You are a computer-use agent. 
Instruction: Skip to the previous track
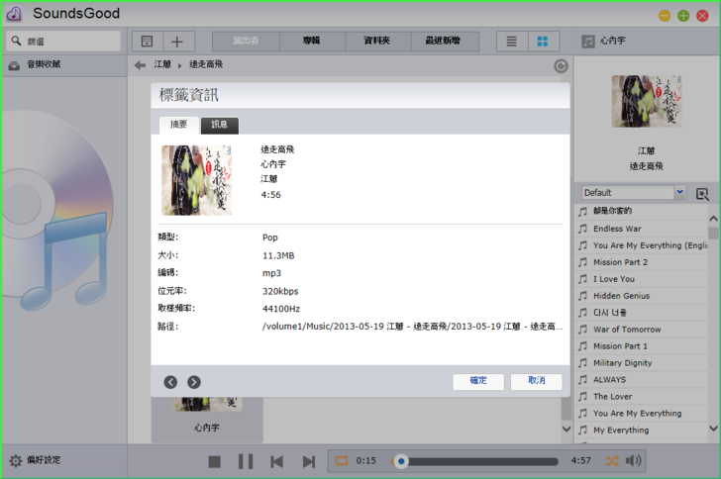(x=277, y=461)
